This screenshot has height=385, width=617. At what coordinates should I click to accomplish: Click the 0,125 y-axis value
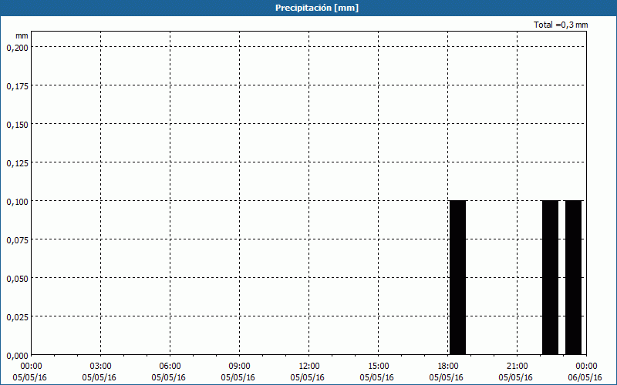pyautogui.click(x=17, y=163)
